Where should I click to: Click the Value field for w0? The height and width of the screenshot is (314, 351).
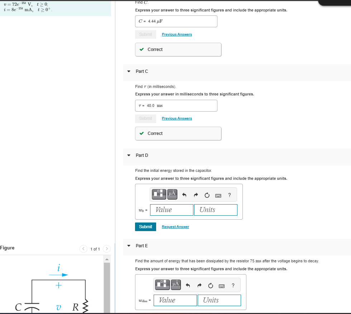171,210
